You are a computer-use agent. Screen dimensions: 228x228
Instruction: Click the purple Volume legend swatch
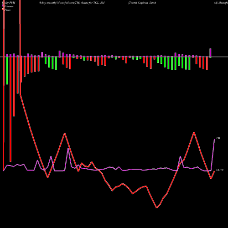(x=3, y=5)
